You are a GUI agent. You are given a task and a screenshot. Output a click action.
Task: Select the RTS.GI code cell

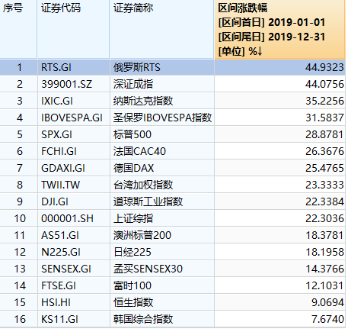point(74,67)
